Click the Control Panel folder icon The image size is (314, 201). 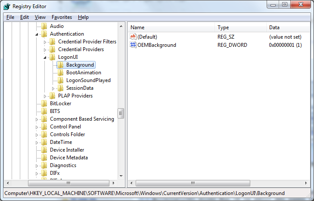coord(44,127)
